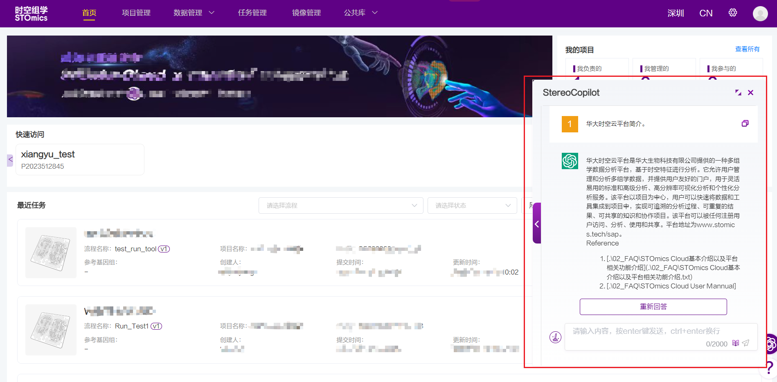Expand the 数据管理 menu
Screen dimensions: 777x382
pyautogui.click(x=194, y=13)
